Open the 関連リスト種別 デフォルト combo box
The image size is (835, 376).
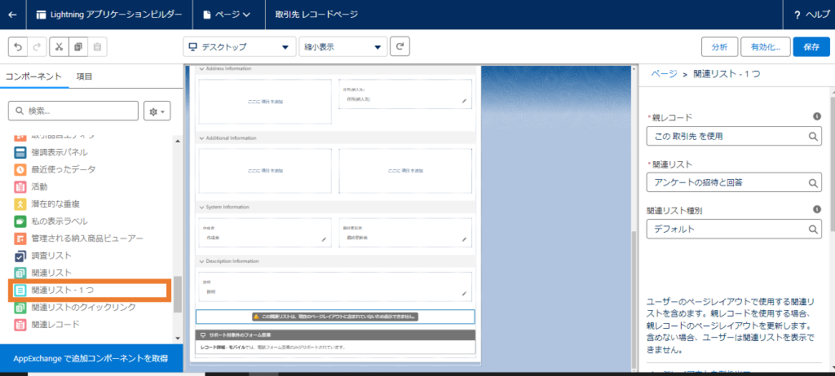point(734,230)
